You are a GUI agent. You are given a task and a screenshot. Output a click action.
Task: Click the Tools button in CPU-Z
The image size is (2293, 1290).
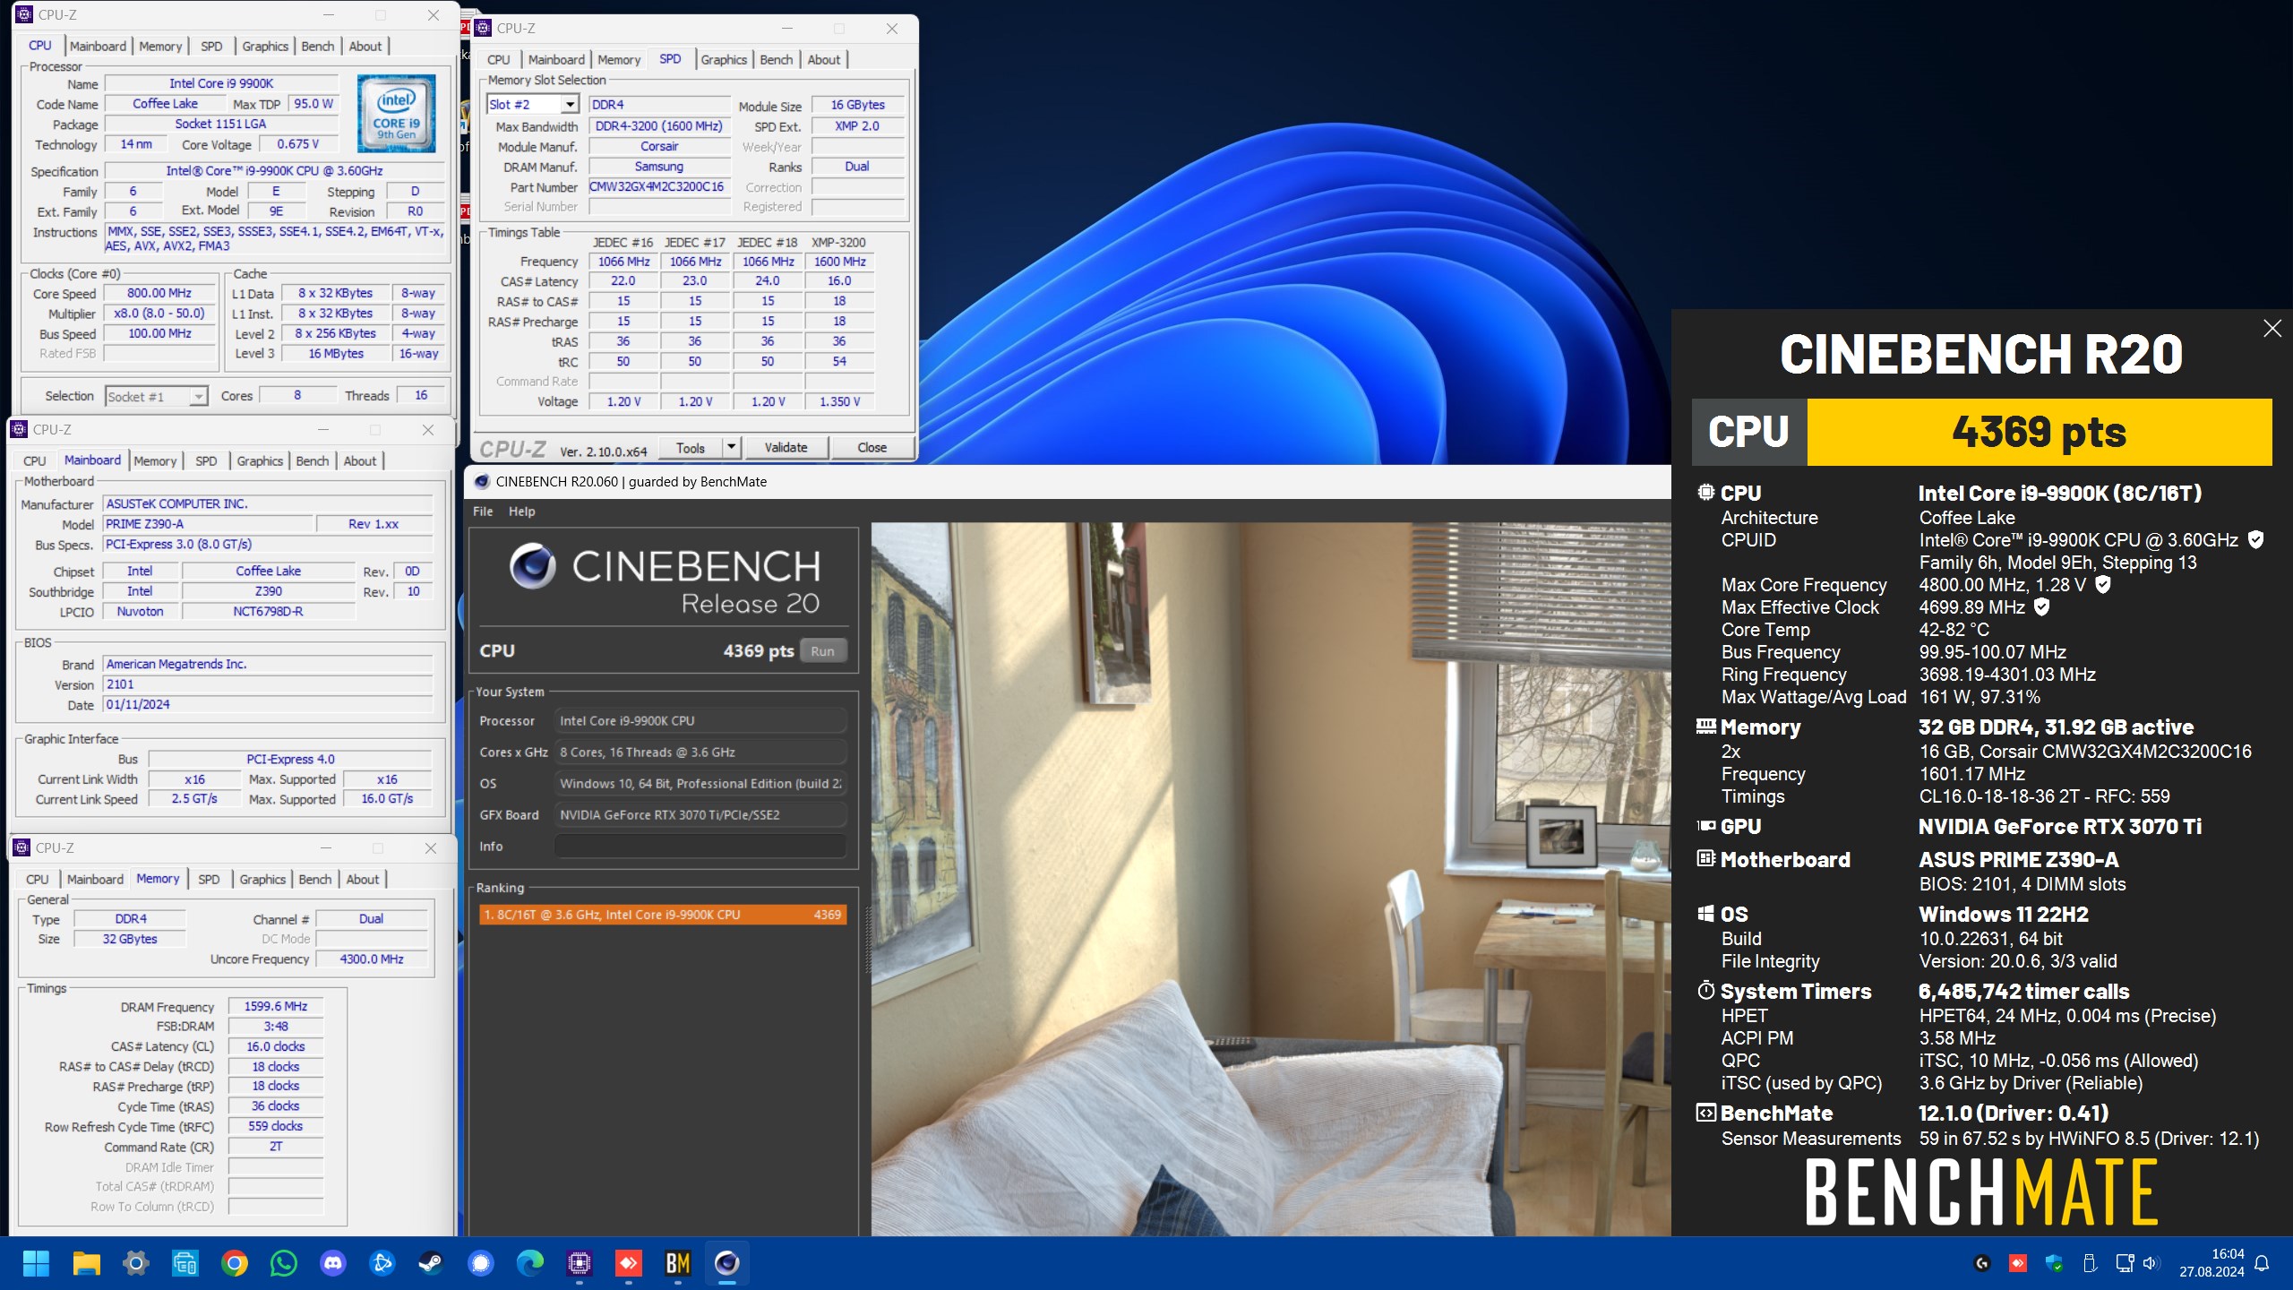click(x=691, y=447)
